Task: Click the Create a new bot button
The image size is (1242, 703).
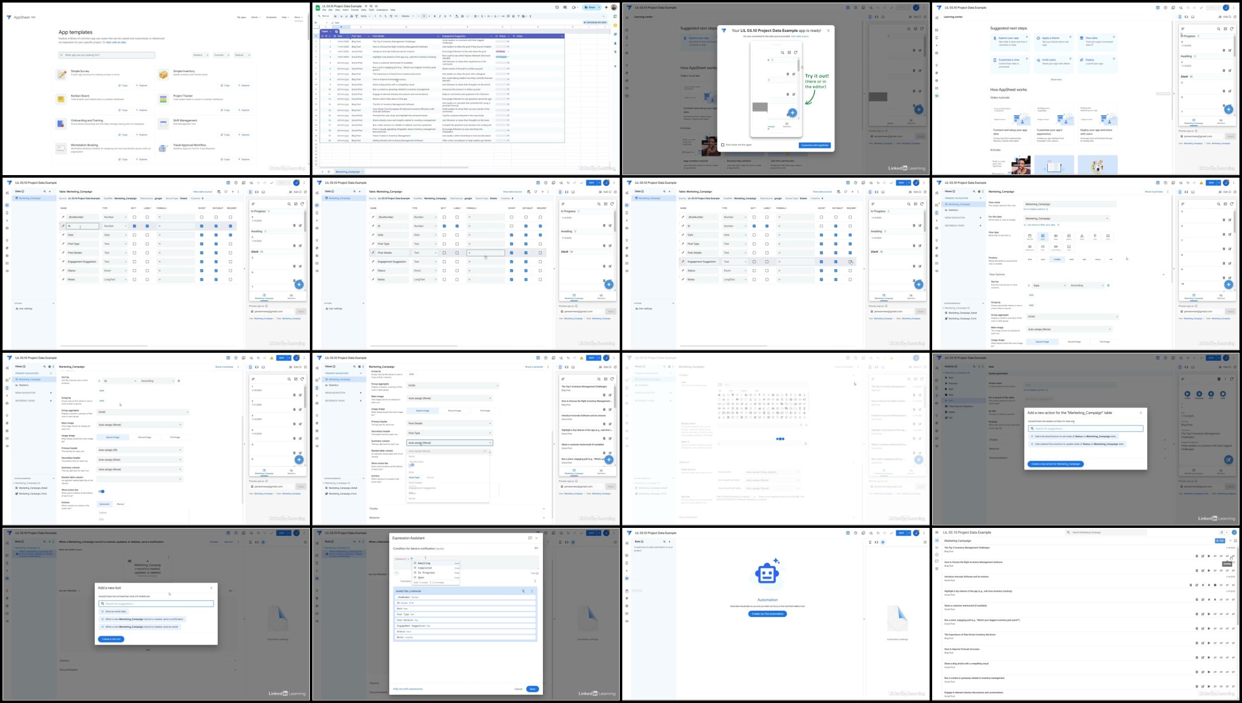Action: pos(111,639)
